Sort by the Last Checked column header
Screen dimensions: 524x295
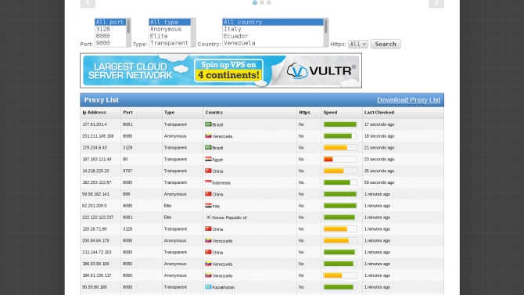point(379,113)
